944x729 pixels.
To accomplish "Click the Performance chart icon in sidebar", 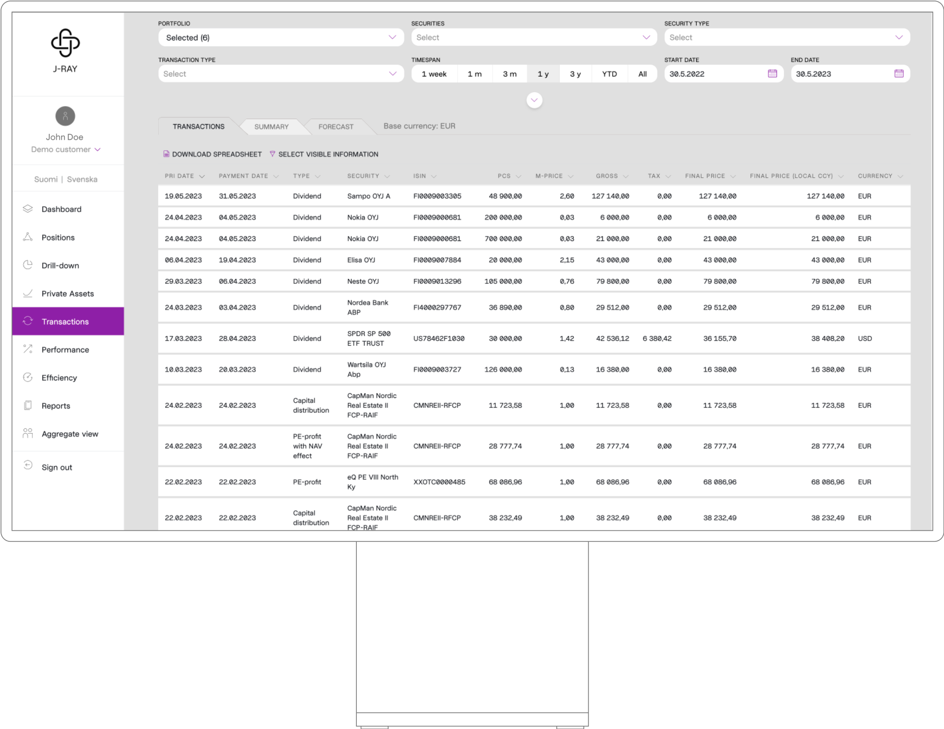I will pos(28,350).
